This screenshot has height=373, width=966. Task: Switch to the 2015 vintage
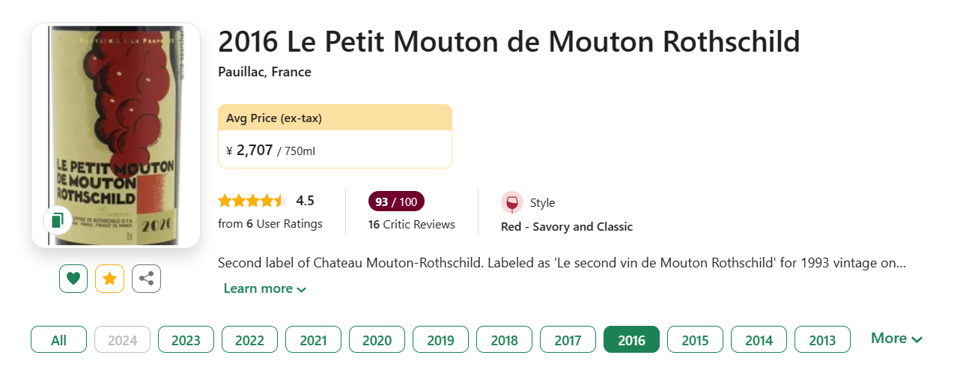(695, 340)
